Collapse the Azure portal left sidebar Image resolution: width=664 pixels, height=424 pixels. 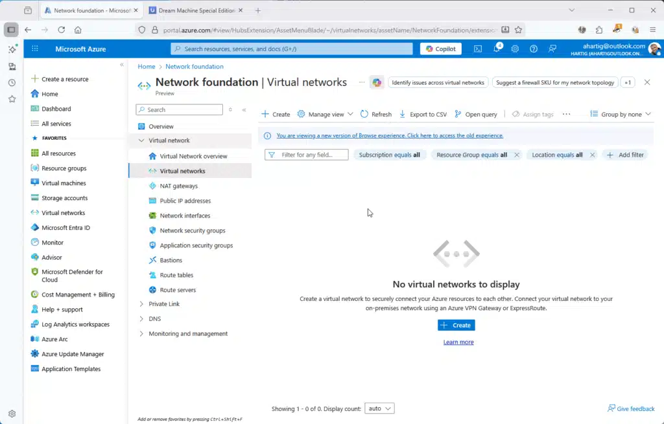tap(121, 65)
